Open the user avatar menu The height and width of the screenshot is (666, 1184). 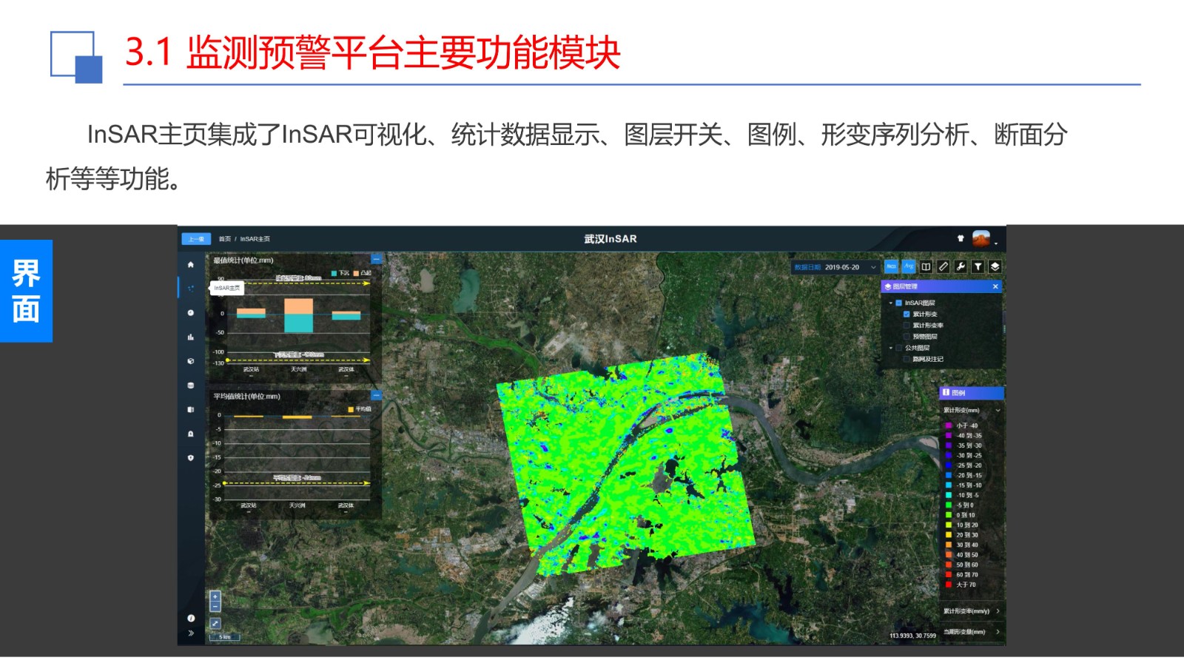[x=981, y=238]
